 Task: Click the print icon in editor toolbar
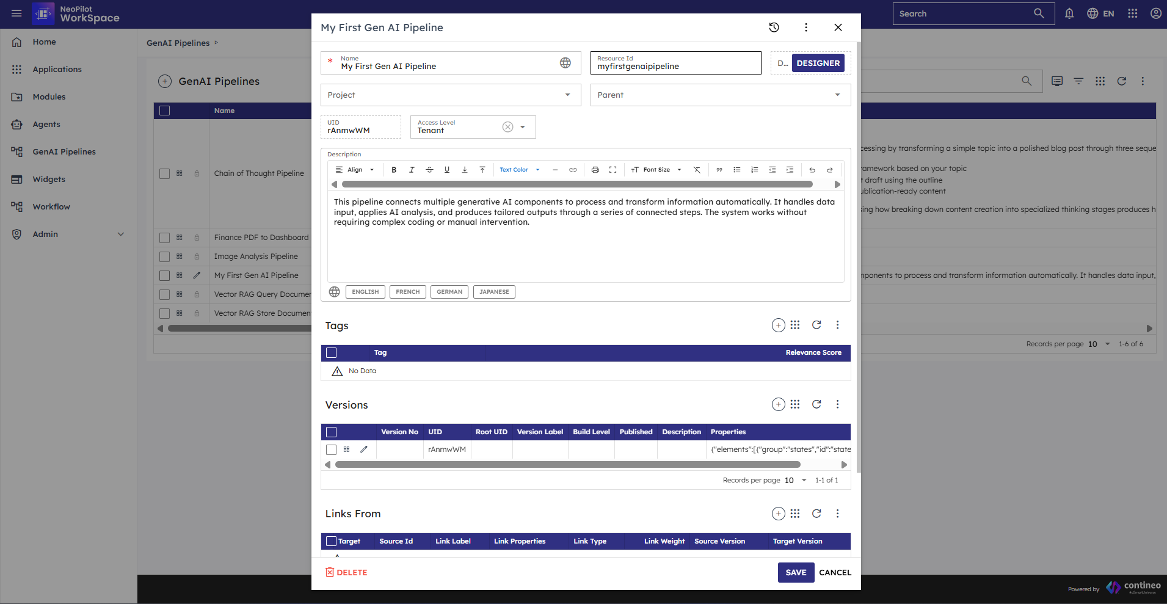click(595, 170)
